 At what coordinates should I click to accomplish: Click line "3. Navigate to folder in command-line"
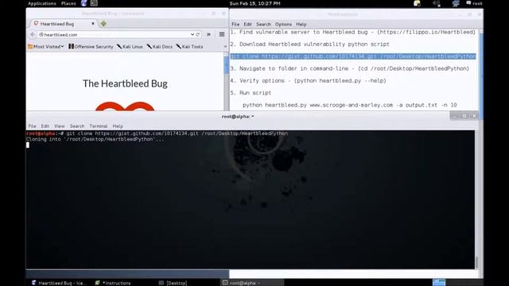pyautogui.click(x=350, y=68)
